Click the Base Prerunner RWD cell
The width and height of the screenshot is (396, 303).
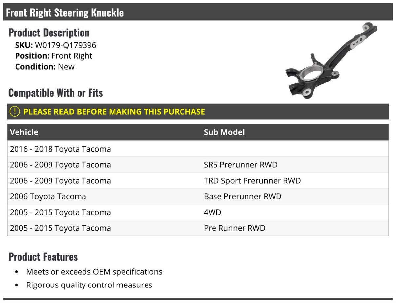[x=243, y=196]
